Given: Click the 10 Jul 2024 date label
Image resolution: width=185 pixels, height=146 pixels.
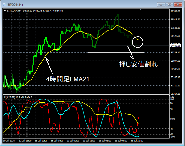Looking at the screenshot, I should (9, 141).
